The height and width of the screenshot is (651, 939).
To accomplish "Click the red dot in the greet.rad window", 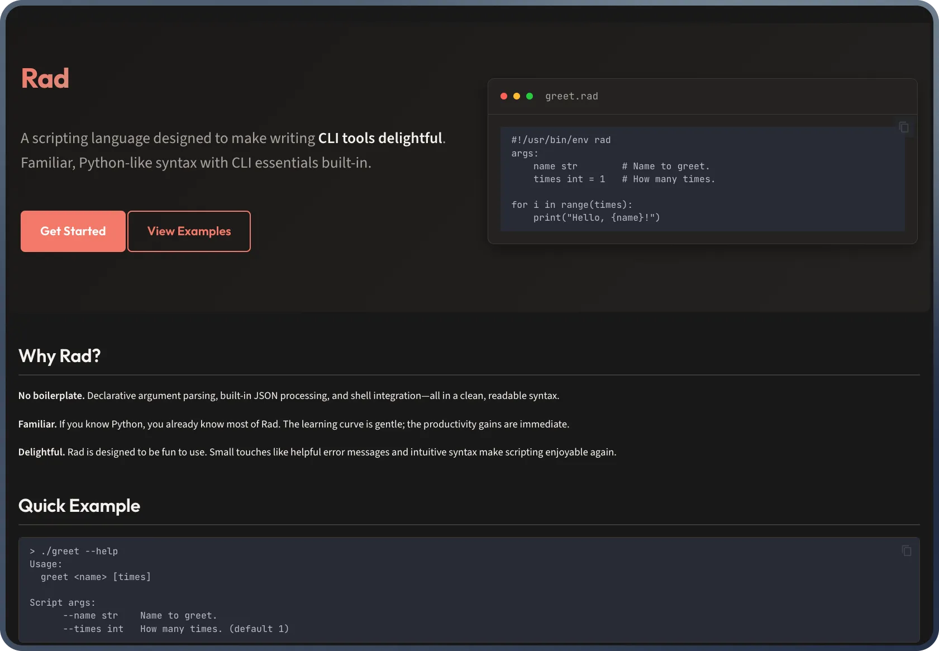I will point(504,96).
